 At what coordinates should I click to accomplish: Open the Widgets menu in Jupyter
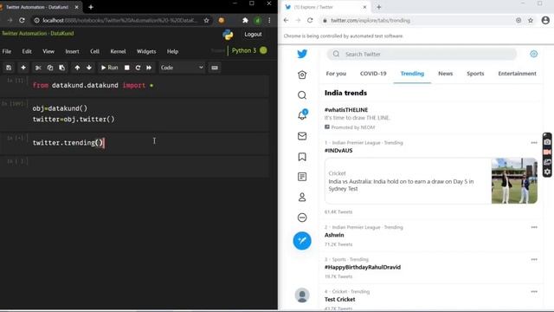tap(146, 51)
